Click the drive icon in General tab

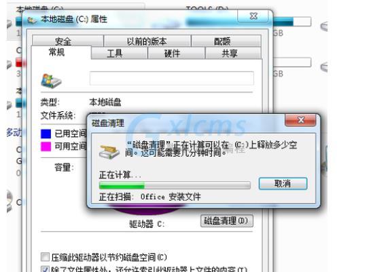(x=51, y=81)
